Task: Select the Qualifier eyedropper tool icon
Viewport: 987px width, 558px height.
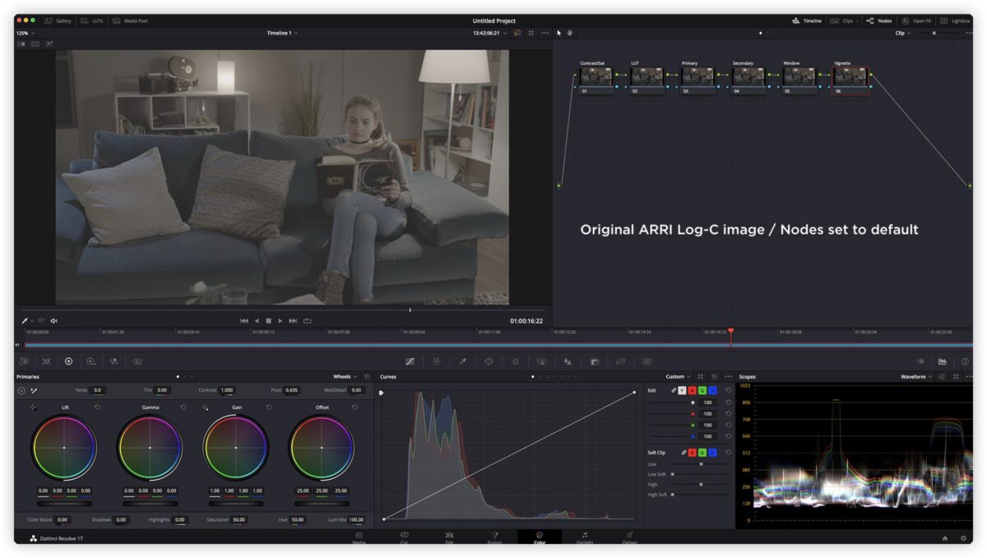Action: (462, 361)
